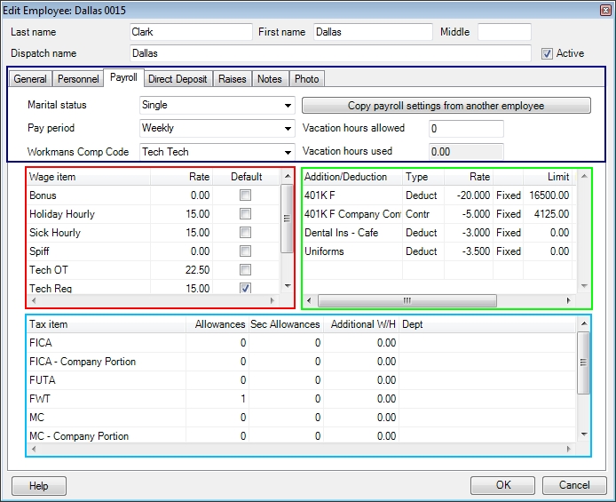Click Copy payroll settings from another employee
616x502 pixels.
pyautogui.click(x=446, y=106)
